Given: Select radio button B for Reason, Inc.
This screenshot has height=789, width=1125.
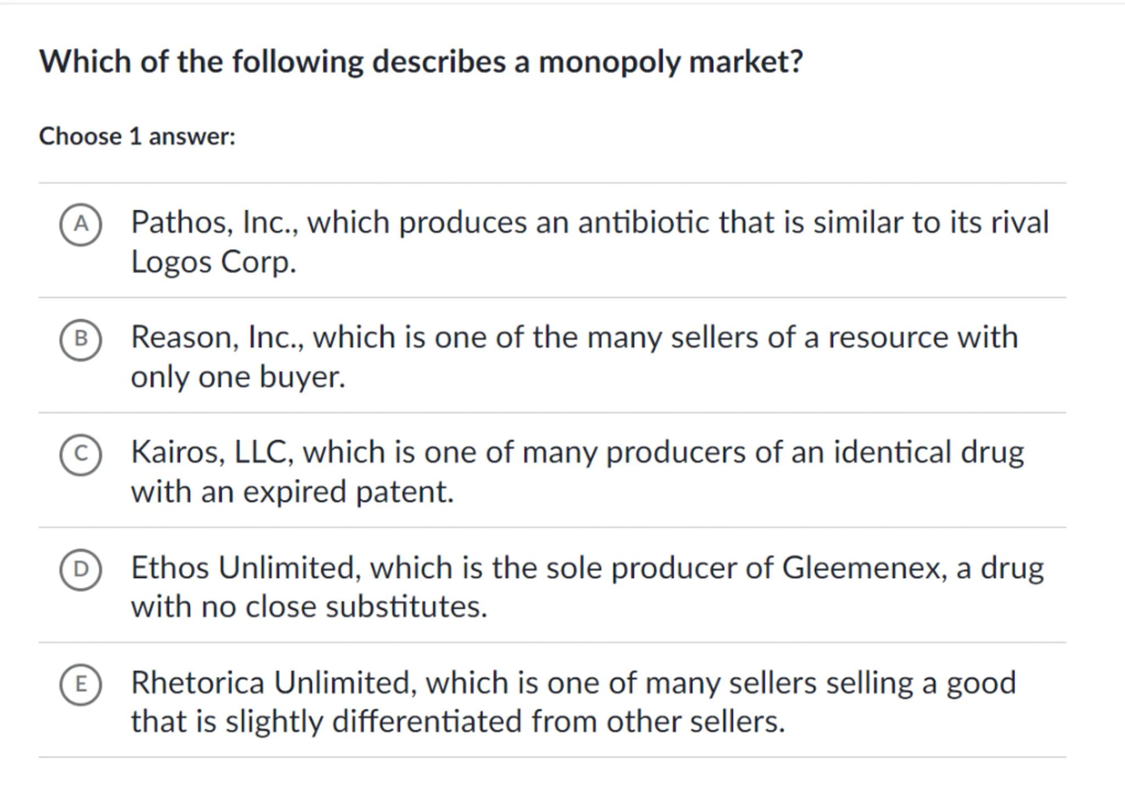Looking at the screenshot, I should [x=81, y=339].
